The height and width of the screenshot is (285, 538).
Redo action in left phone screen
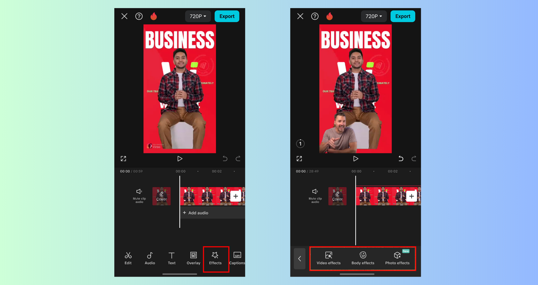click(238, 159)
